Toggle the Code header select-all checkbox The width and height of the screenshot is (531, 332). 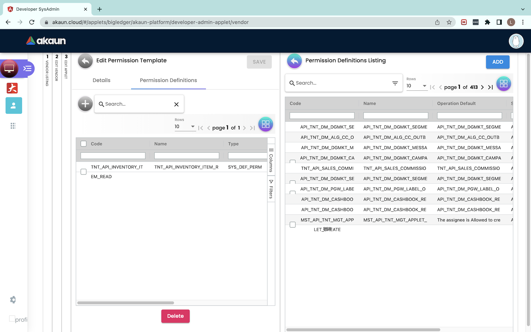tap(84, 144)
